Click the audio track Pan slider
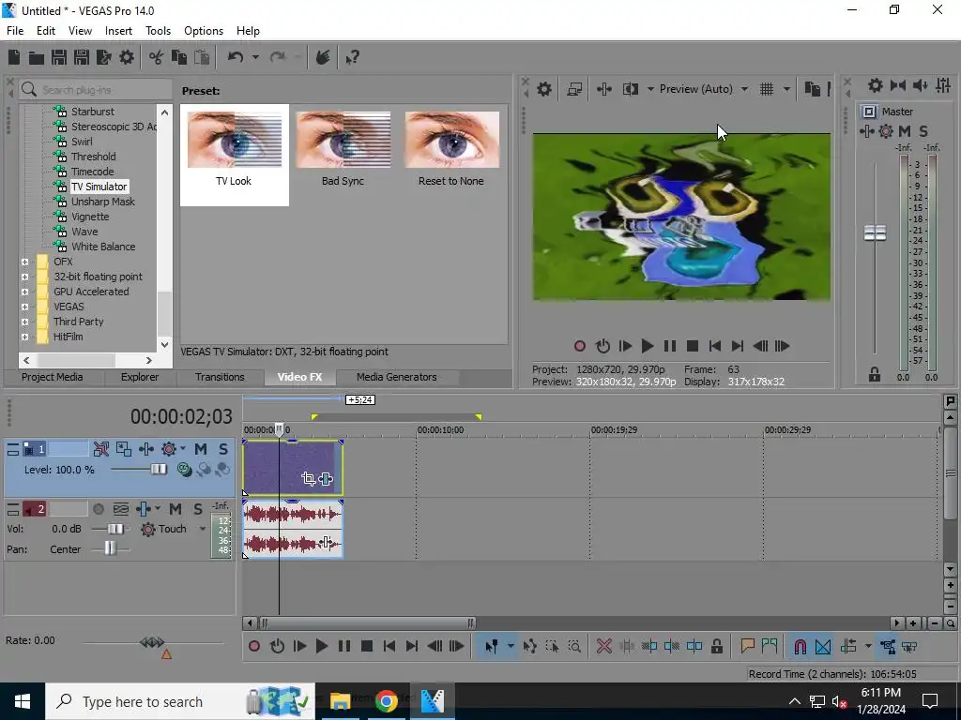The width and height of the screenshot is (961, 720). [110, 547]
